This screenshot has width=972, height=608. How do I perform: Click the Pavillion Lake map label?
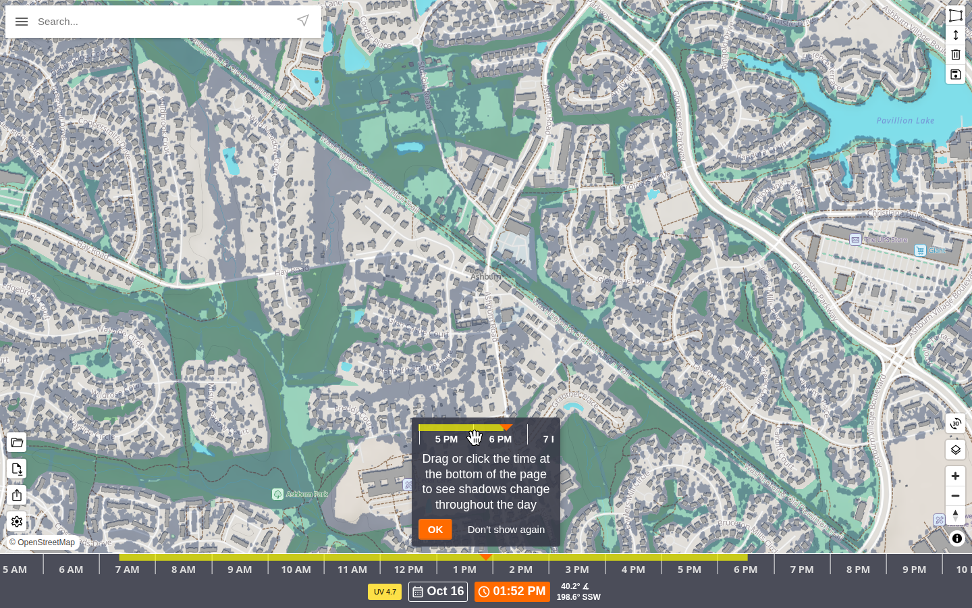(x=905, y=120)
